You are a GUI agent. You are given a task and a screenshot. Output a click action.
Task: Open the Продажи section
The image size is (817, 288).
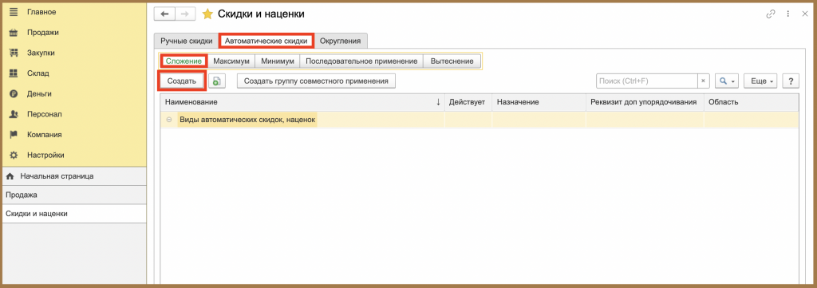[43, 32]
